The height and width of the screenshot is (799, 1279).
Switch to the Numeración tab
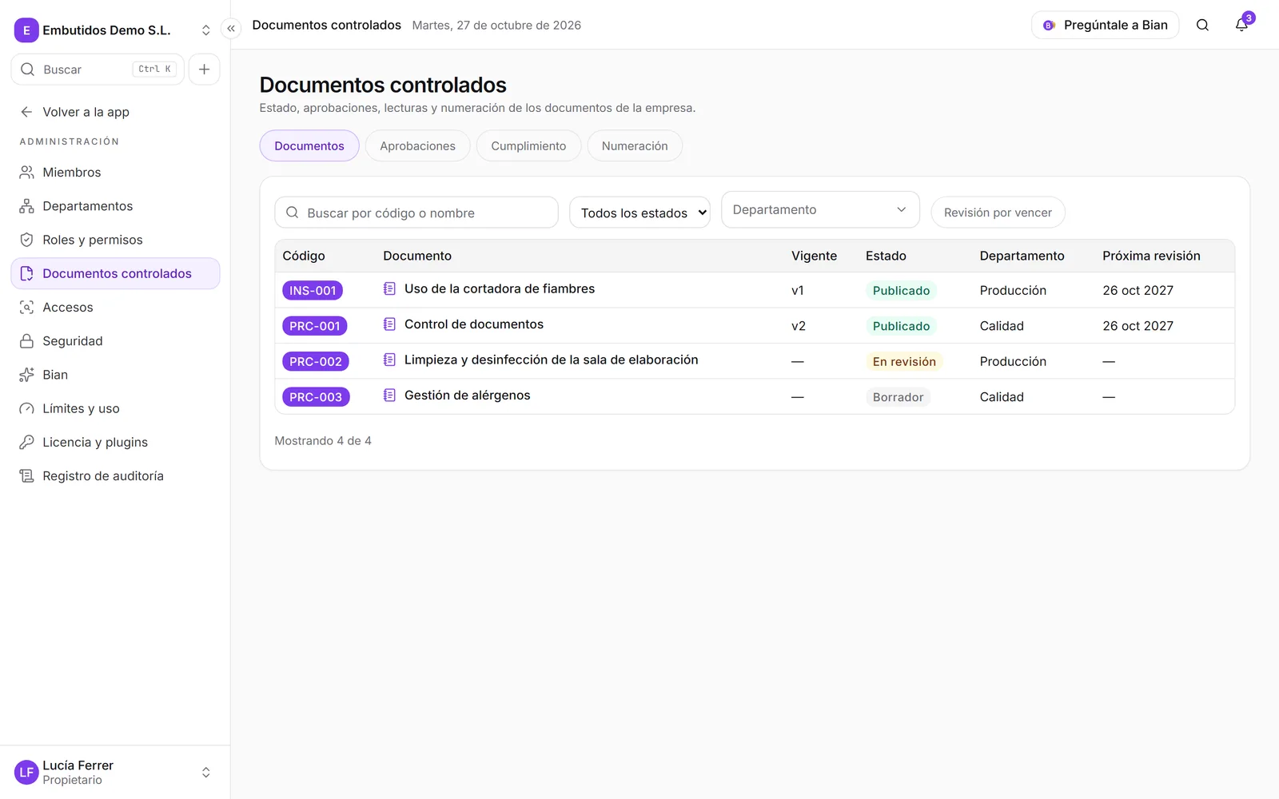pyautogui.click(x=635, y=146)
